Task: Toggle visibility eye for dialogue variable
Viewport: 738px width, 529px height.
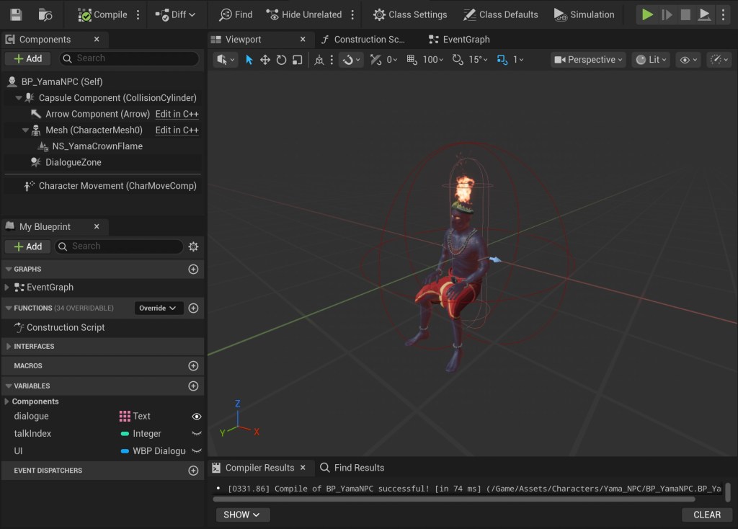Action: 196,417
